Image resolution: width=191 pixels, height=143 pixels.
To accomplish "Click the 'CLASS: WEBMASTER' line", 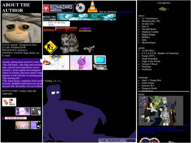I will click(x=14, y=47).
